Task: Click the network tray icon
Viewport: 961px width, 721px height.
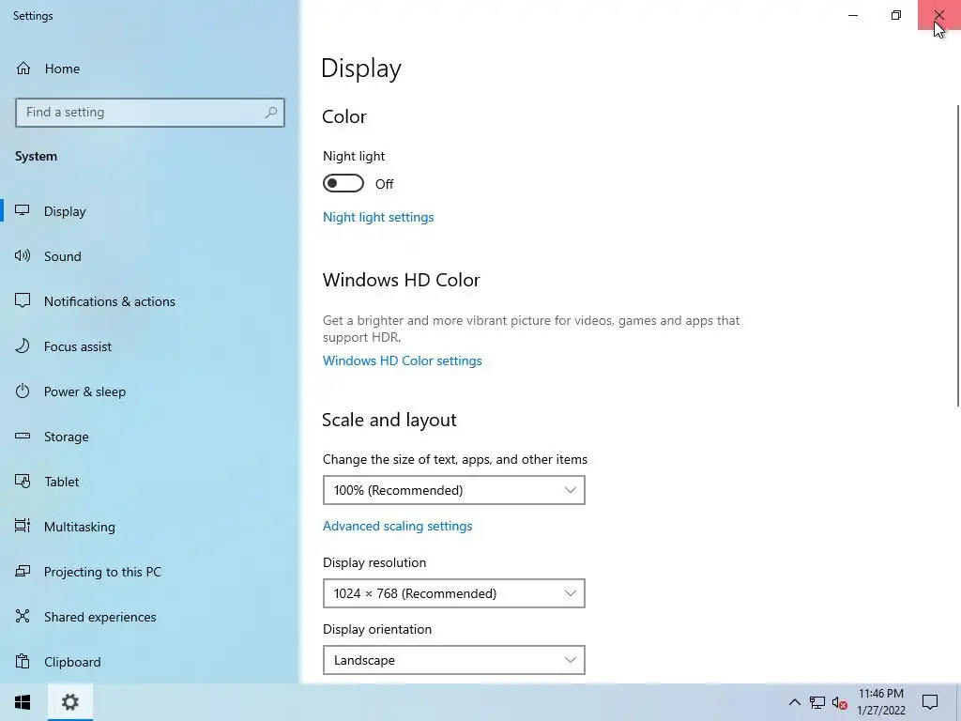Action: [x=817, y=702]
